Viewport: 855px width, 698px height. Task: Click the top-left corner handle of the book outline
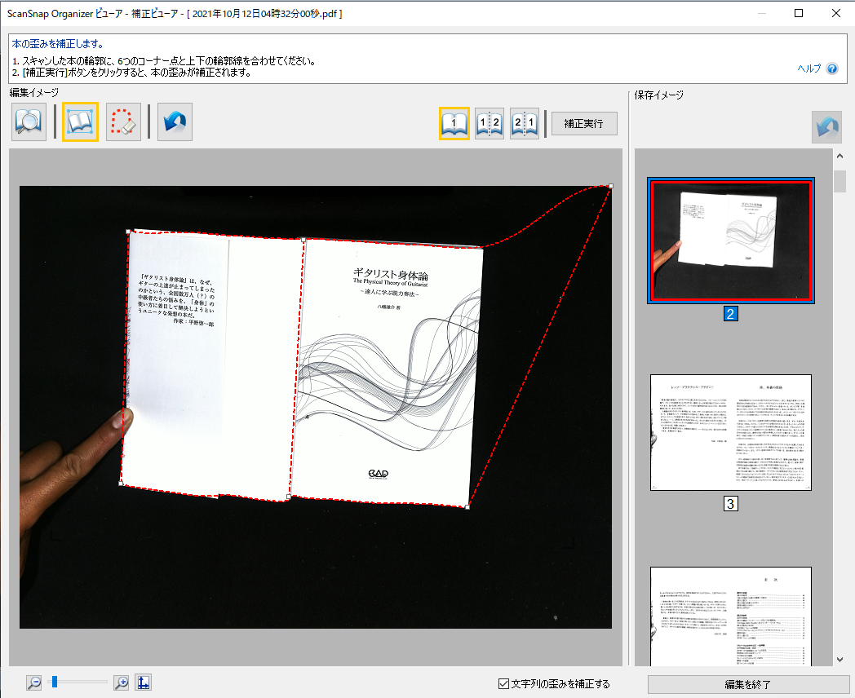pos(129,232)
